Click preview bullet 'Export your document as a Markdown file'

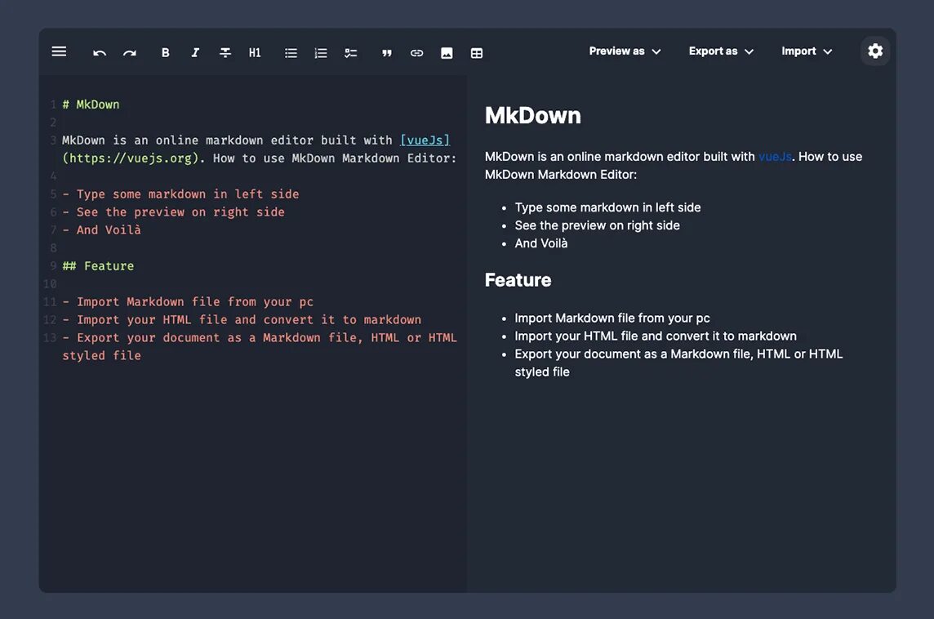[678, 363]
